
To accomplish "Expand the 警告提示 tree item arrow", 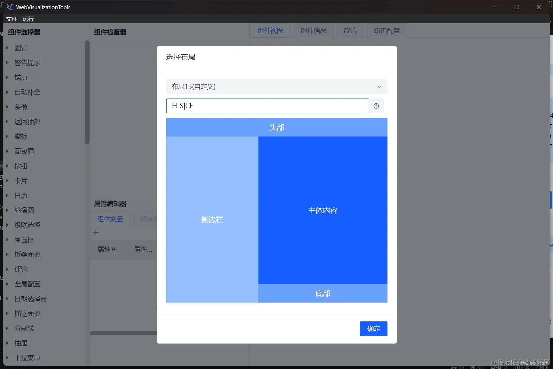I will click(x=7, y=62).
